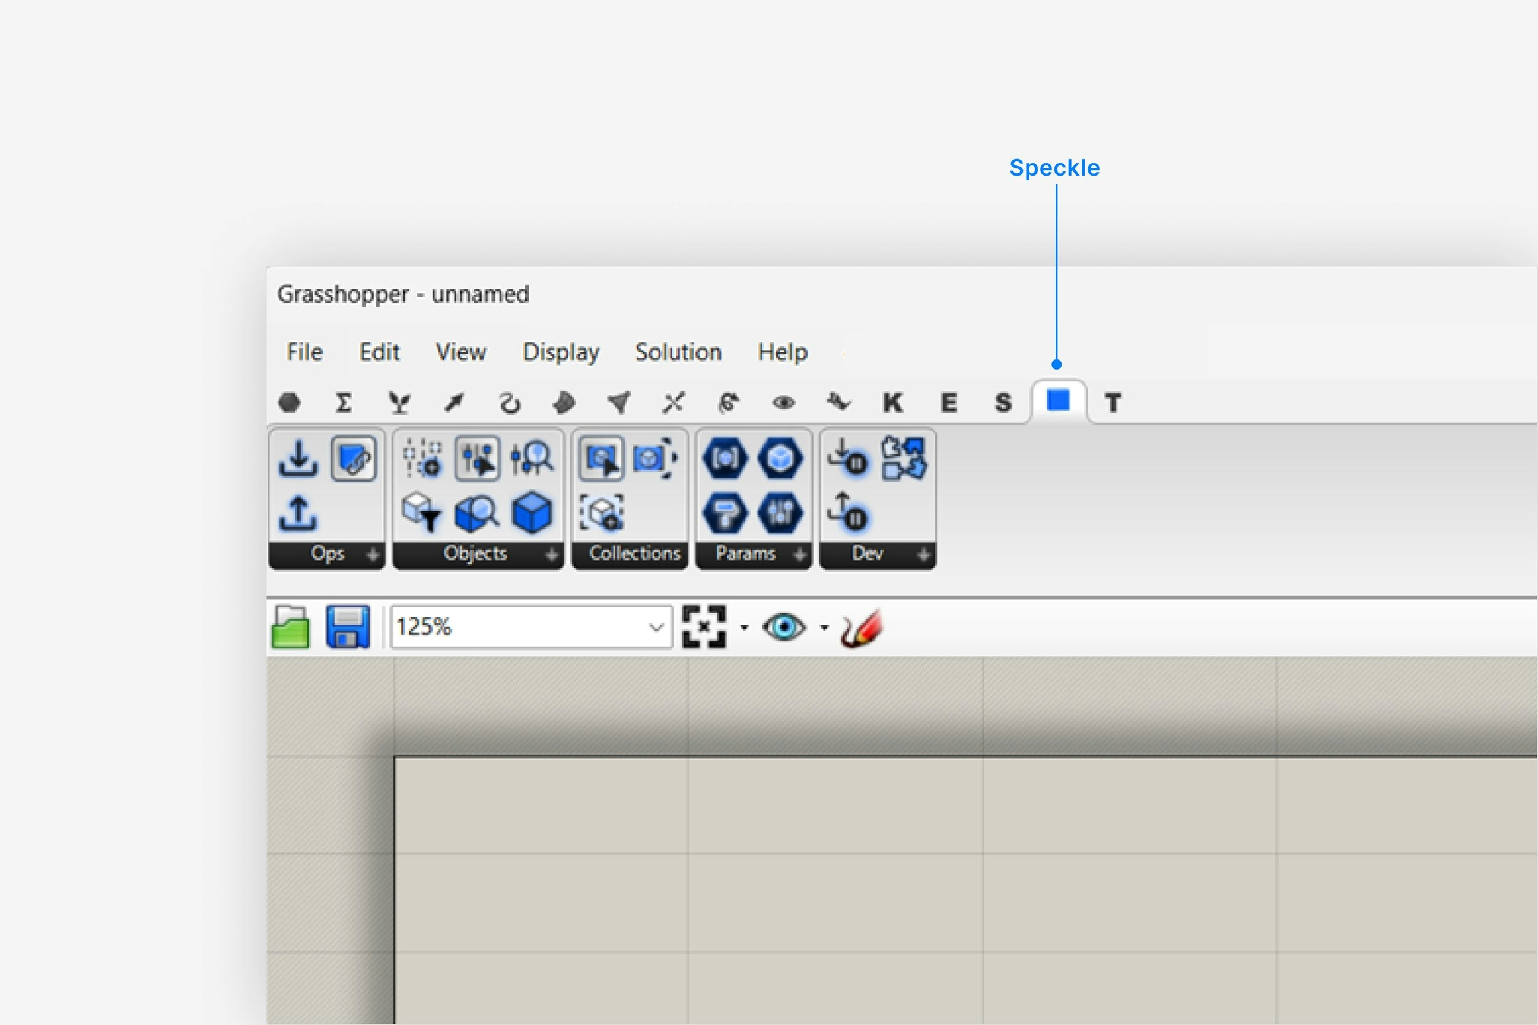
Task: Click the blue cube icon in Objects
Action: pyautogui.click(x=532, y=513)
